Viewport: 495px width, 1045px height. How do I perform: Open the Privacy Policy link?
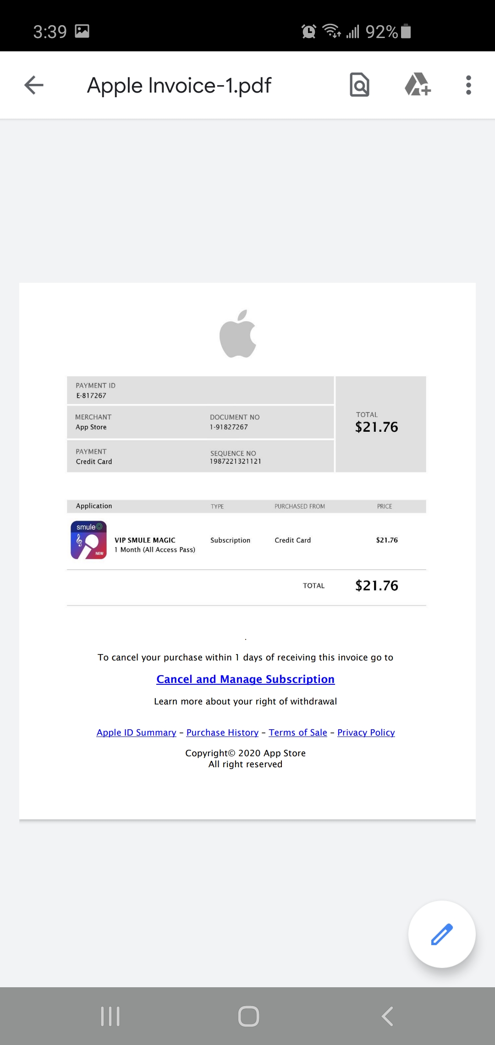pyautogui.click(x=366, y=732)
